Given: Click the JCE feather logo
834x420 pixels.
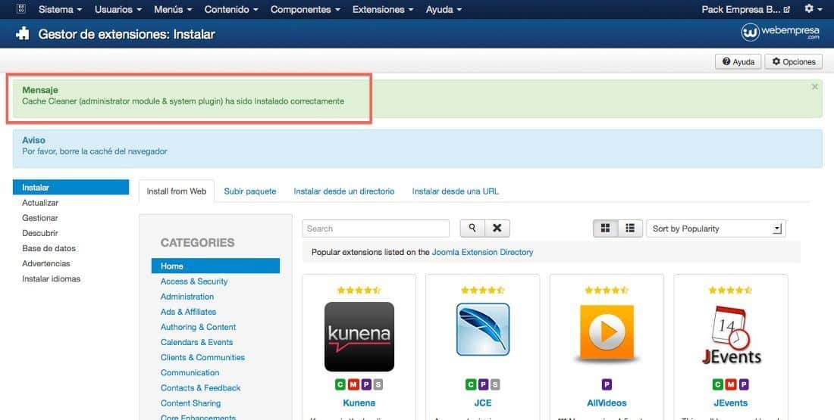Looking at the screenshot, I should [483, 329].
